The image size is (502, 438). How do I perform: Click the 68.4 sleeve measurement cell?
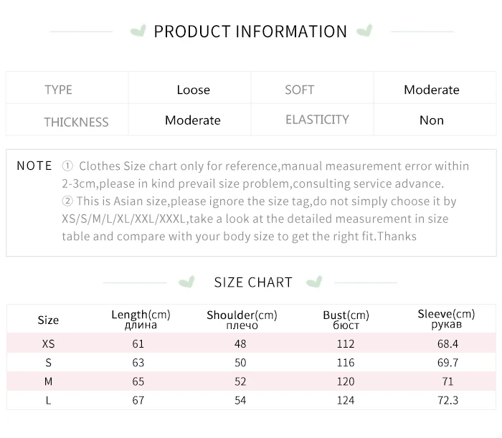coord(447,344)
